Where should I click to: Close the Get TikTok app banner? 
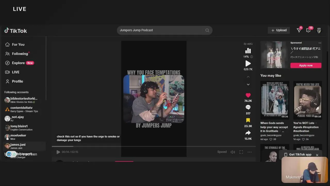[x=317, y=155]
